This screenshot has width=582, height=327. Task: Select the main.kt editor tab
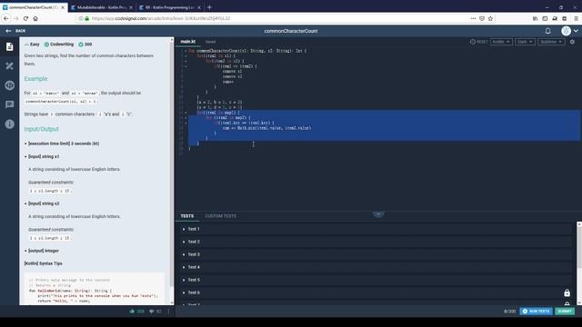[x=188, y=42]
